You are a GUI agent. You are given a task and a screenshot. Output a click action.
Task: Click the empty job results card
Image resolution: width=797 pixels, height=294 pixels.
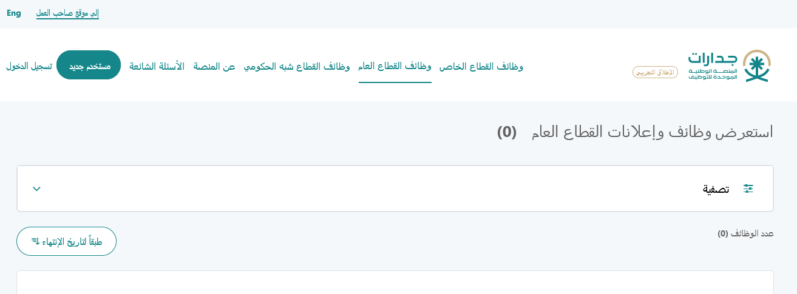395,282
